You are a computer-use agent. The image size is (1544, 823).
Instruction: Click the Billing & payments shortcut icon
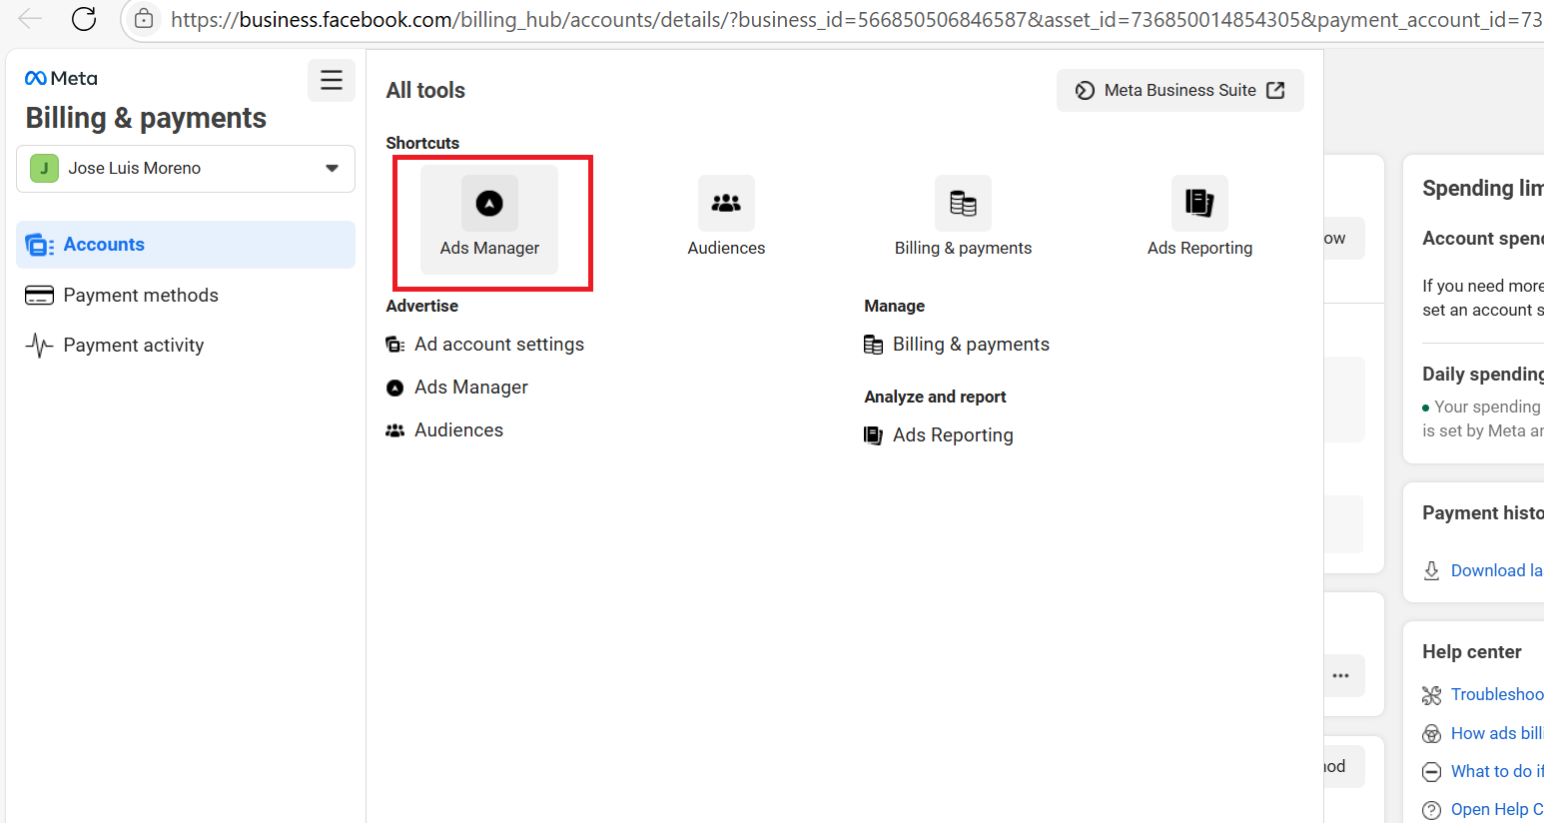[963, 204]
